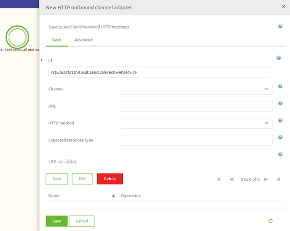290x231 pixels.
Task: Open help icon beside URL field
Action: (x=280, y=103)
